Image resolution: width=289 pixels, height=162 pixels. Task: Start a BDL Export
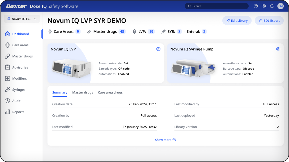pyautogui.click(x=269, y=20)
